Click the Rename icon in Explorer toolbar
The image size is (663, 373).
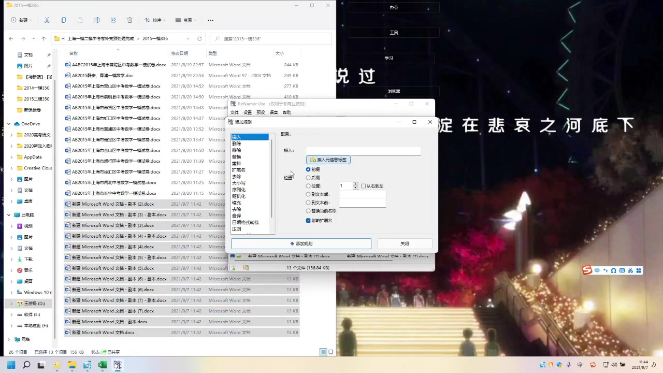click(97, 20)
